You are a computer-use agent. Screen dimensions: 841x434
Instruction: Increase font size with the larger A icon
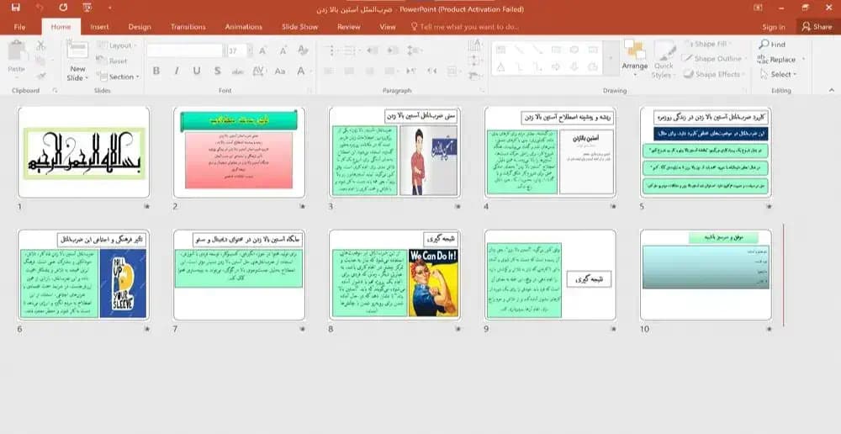tap(262, 51)
